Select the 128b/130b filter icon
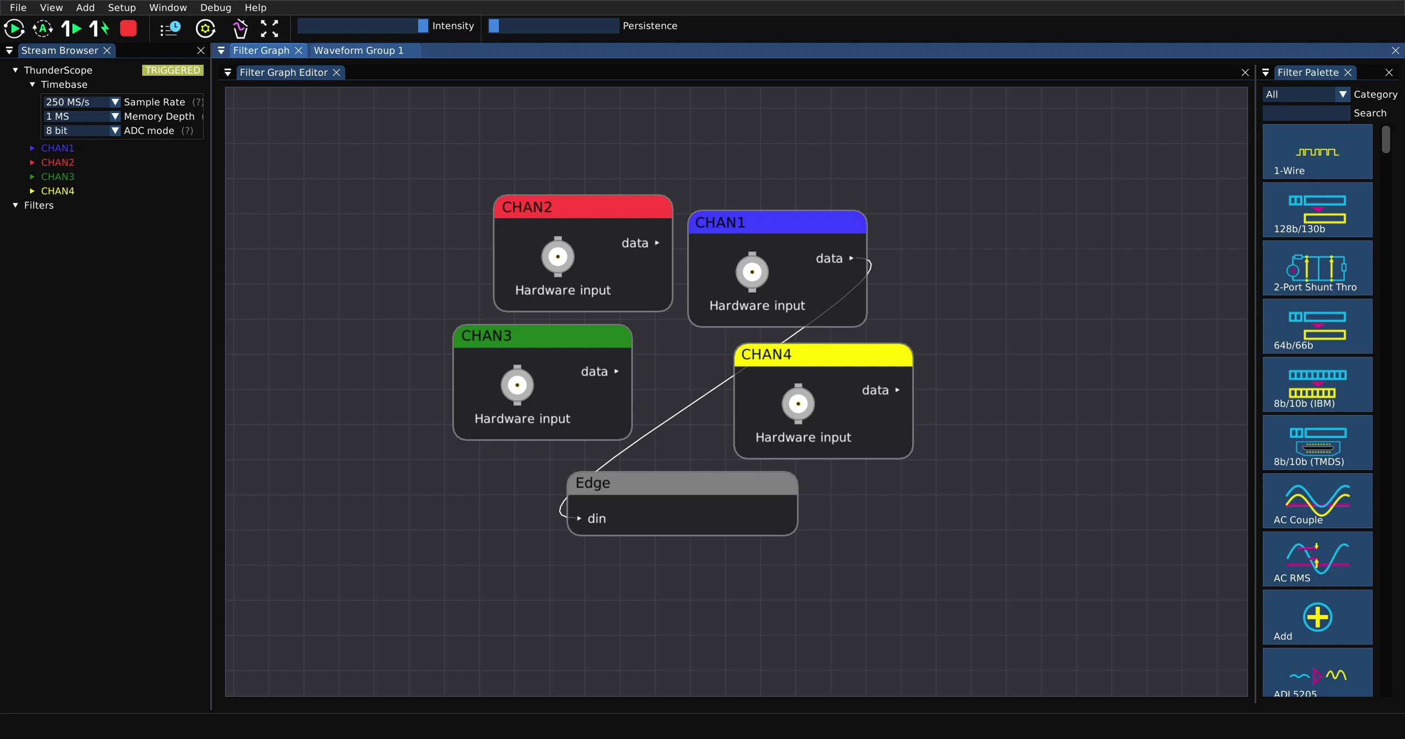This screenshot has height=739, width=1405. point(1317,210)
